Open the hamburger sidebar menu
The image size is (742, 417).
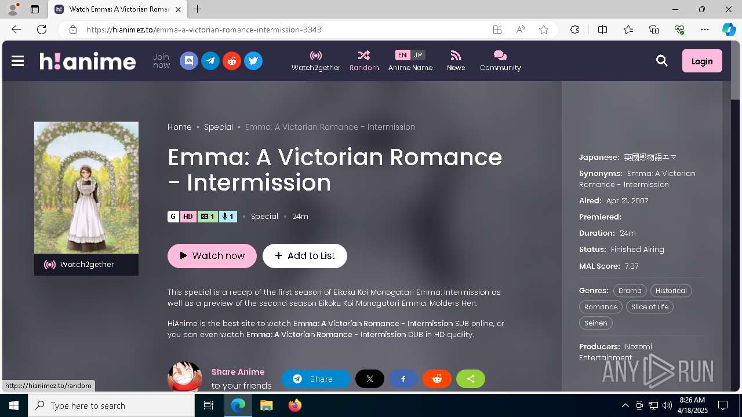coord(17,61)
